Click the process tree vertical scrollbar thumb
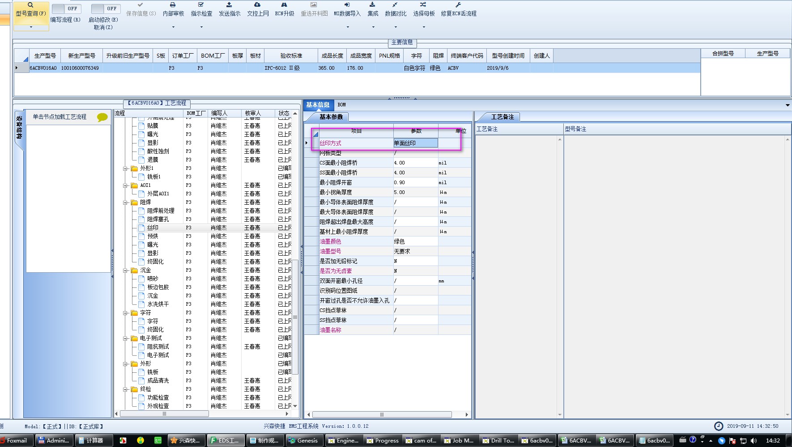This screenshot has height=447, width=792. coord(295,317)
